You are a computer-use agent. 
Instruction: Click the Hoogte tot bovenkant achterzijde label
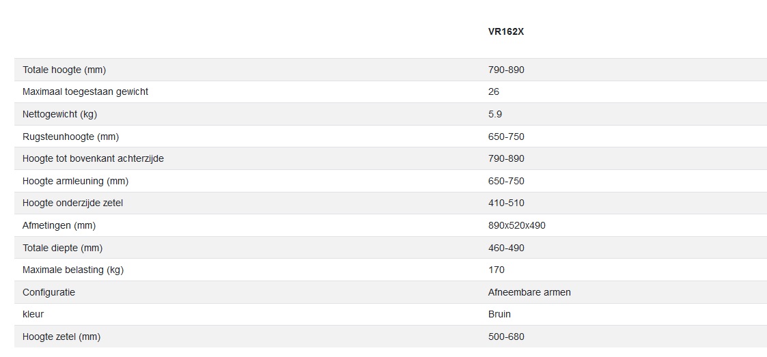coord(93,158)
